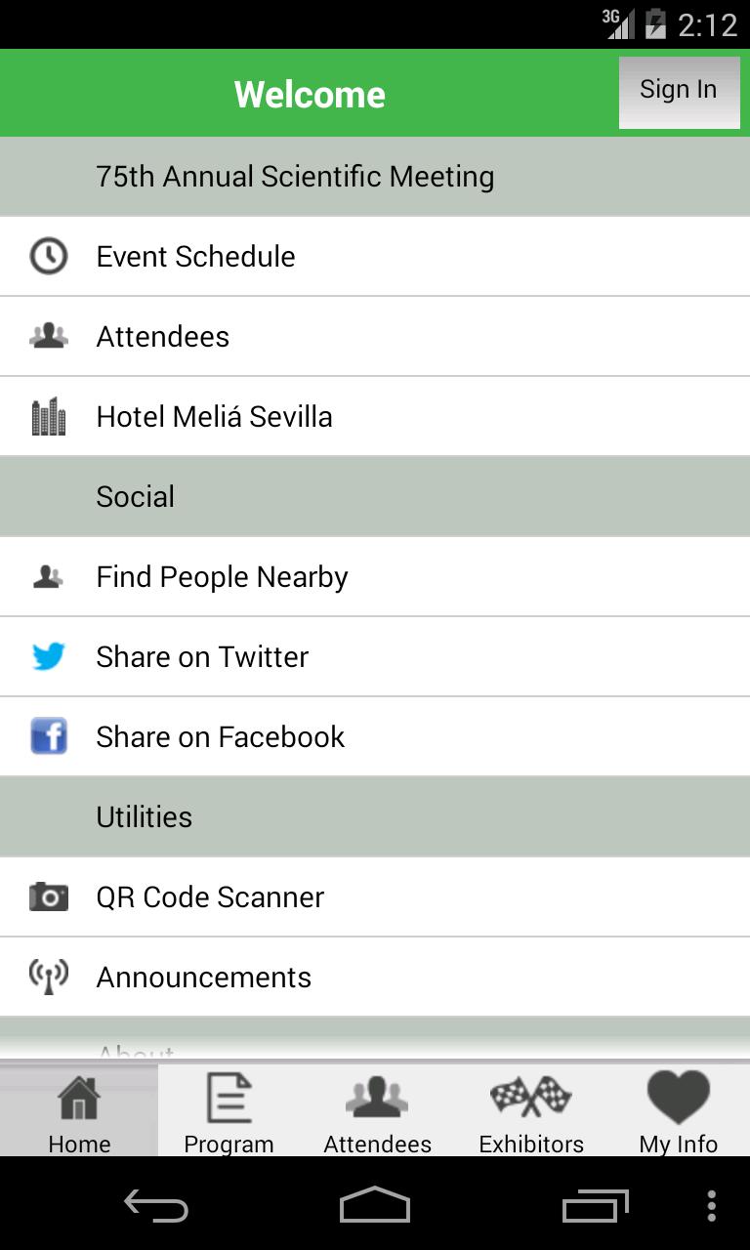Click the Twitter bird icon
The image size is (750, 1250).
pos(48,656)
